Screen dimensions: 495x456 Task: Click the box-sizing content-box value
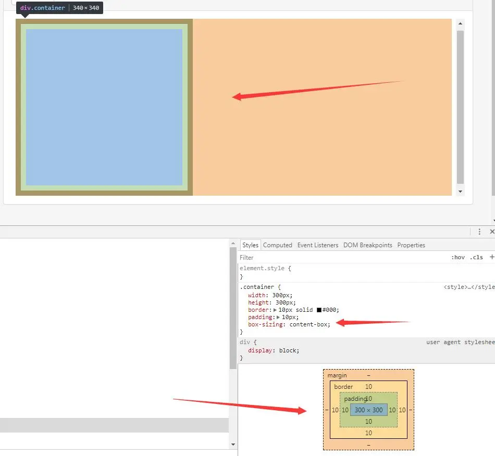coord(309,324)
